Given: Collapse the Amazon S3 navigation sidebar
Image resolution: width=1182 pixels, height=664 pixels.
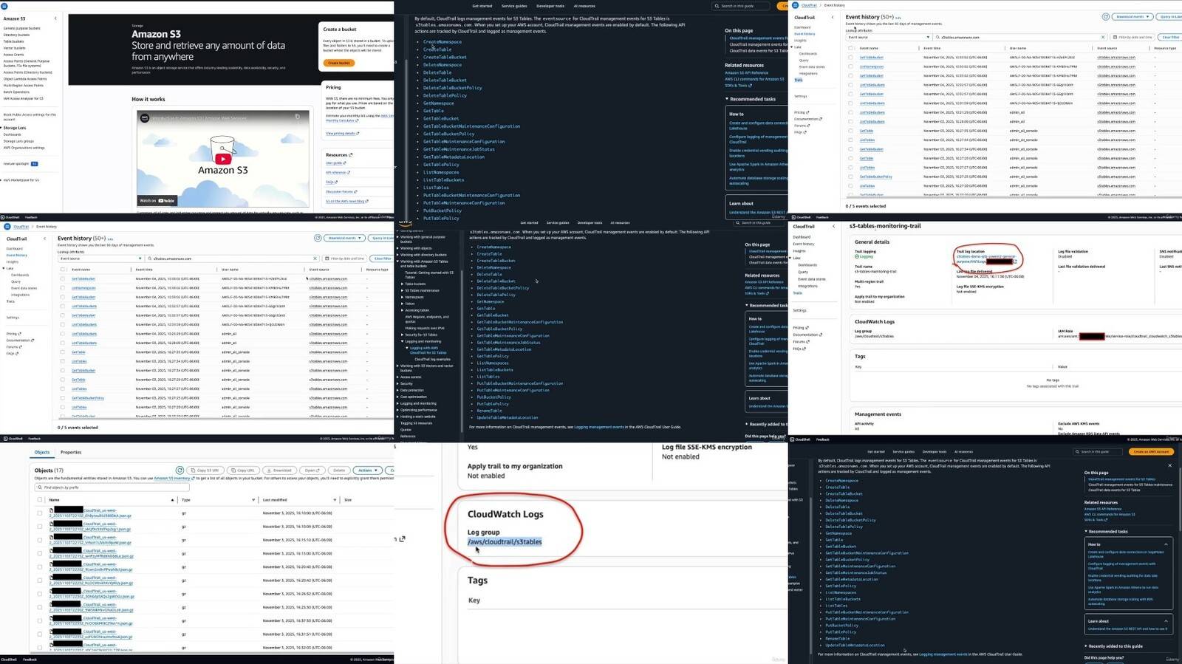Looking at the screenshot, I should point(55,18).
